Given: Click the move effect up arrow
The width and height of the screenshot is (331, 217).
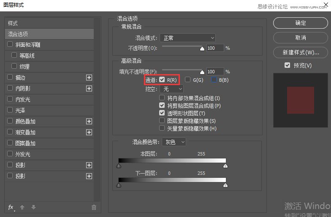Looking at the screenshot, I should [x=22, y=207].
